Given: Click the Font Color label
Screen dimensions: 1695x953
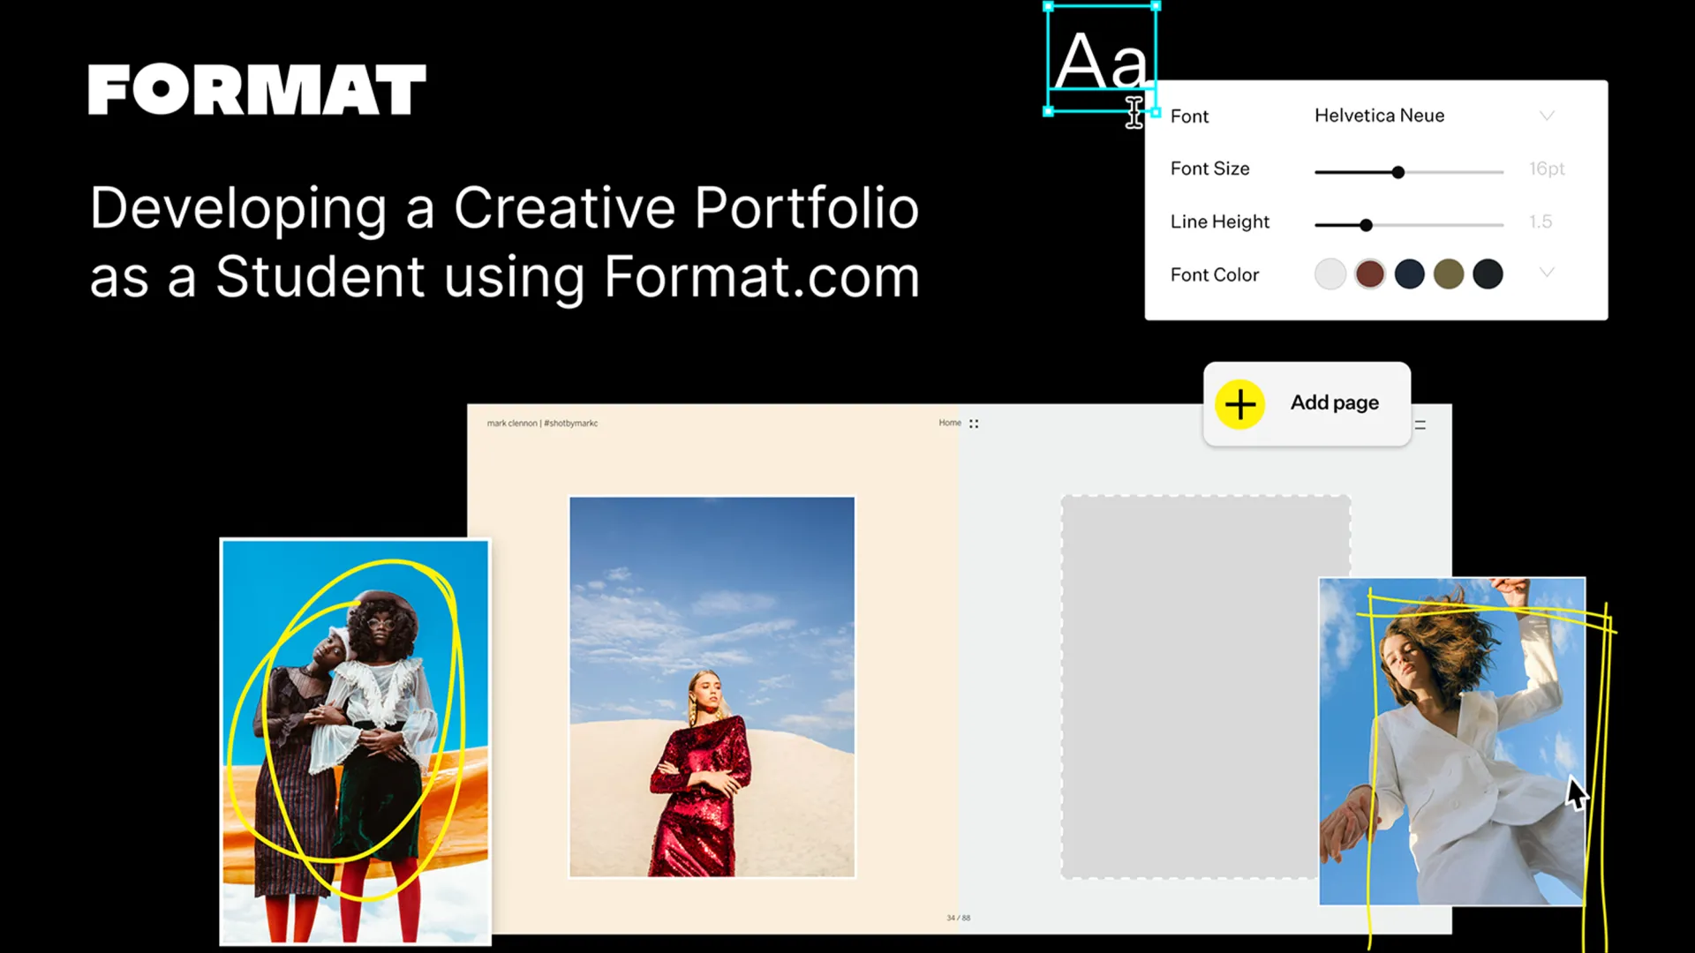Looking at the screenshot, I should [x=1214, y=274].
